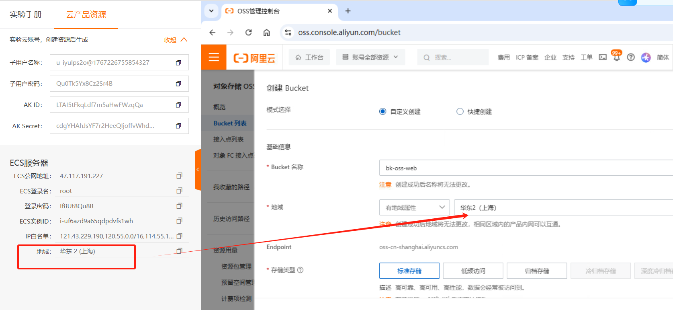This screenshot has height=310, width=673.
Task: Open the browser home page
Action: (x=266, y=33)
